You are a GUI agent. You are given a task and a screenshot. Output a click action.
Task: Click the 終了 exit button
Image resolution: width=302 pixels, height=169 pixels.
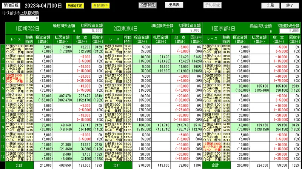[x=290, y=5]
